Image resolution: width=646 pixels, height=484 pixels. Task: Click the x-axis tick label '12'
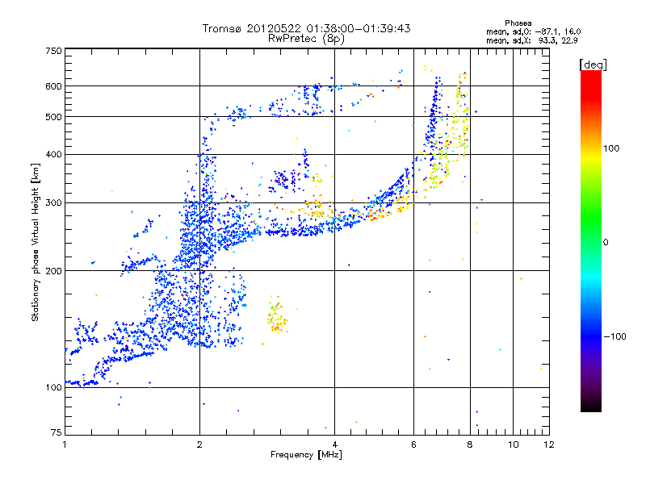[549, 444]
